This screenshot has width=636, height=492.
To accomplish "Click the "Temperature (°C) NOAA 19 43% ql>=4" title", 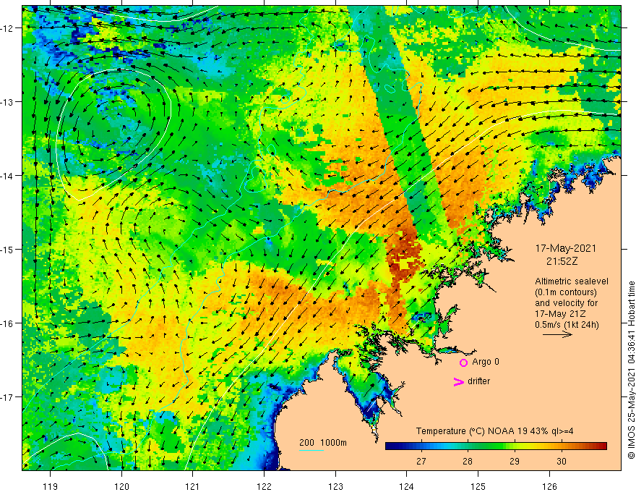I will pyautogui.click(x=494, y=431).
